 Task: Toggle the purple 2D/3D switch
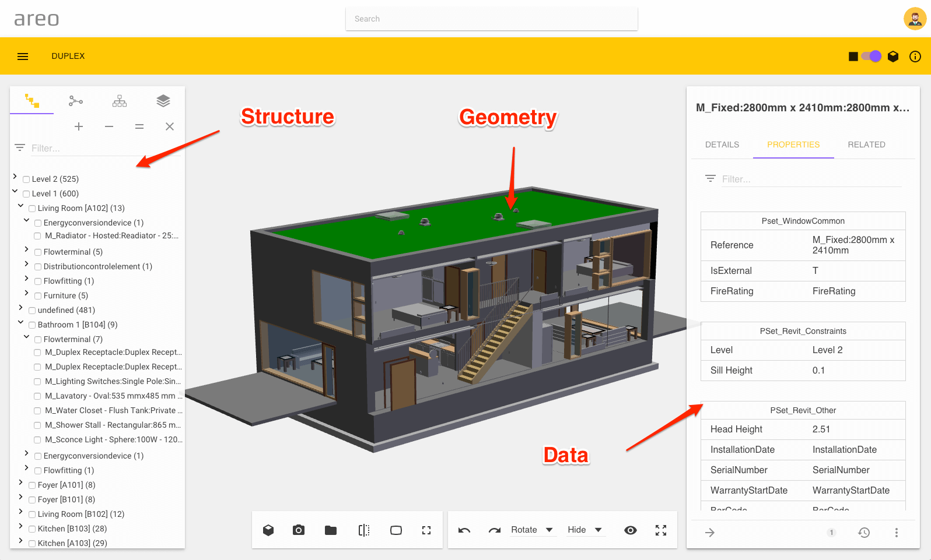871,57
